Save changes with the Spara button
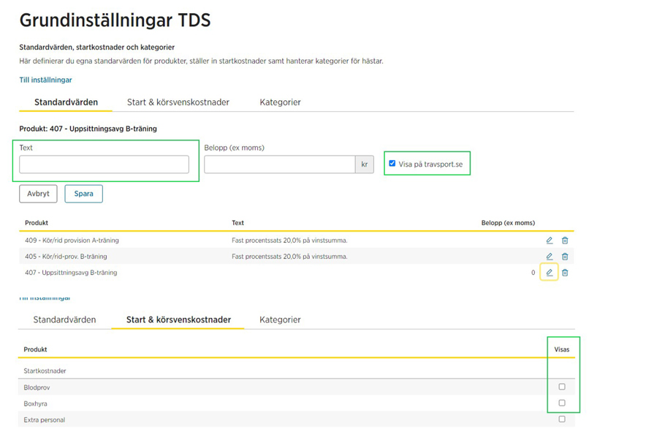The width and height of the screenshot is (665, 432). (x=83, y=194)
